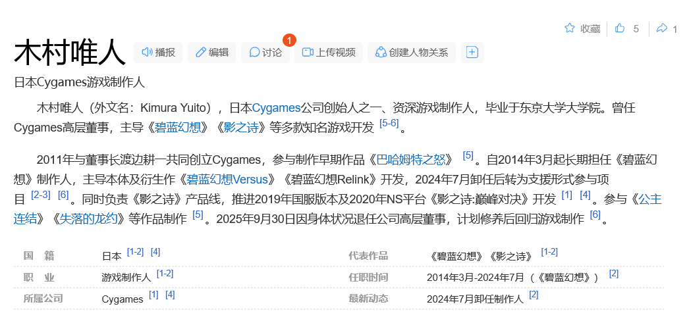This screenshot has height=323, width=687.
Task: Click the share count 1
Action: tap(674, 29)
